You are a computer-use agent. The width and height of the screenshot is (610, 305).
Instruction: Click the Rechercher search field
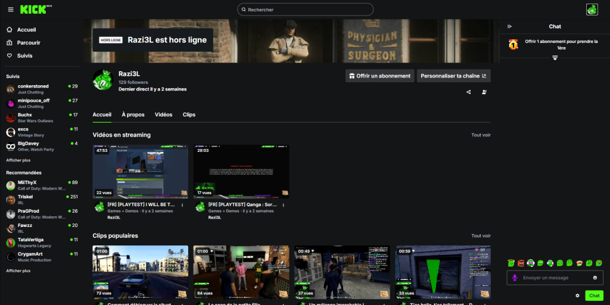tap(306, 10)
